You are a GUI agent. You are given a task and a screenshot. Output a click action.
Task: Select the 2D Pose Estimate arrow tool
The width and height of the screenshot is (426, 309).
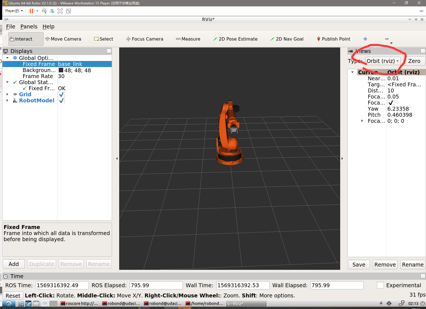click(235, 39)
